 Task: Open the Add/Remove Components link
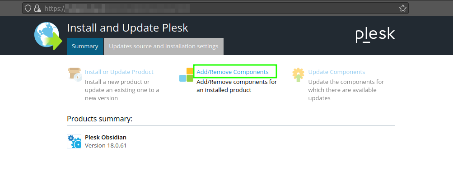tap(233, 72)
